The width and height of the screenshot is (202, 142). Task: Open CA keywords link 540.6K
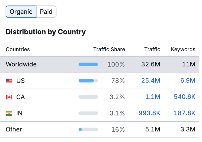click(184, 97)
